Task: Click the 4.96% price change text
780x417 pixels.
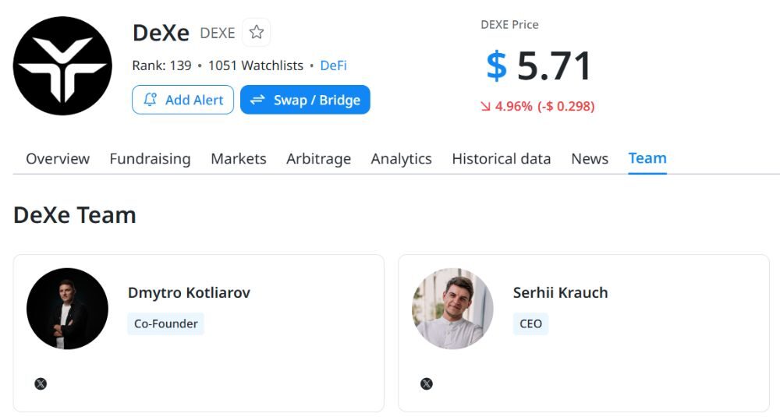Action: coord(513,106)
